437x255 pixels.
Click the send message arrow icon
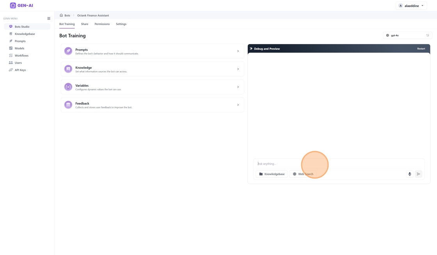coord(418,174)
